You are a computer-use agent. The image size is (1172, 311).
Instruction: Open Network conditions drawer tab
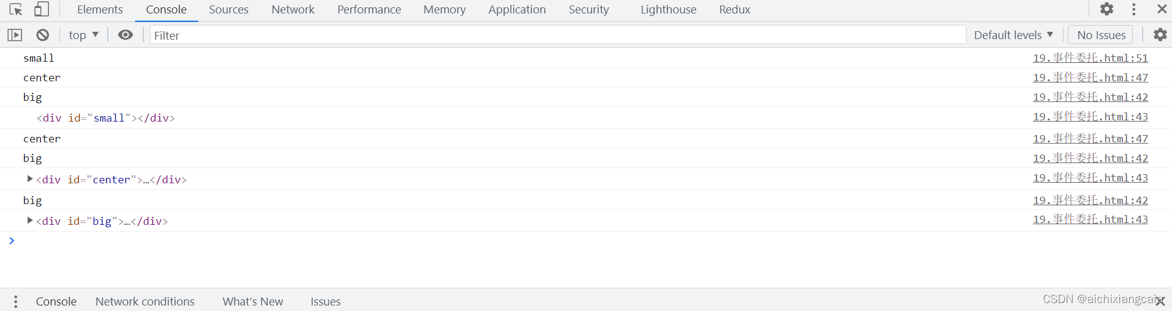(145, 301)
